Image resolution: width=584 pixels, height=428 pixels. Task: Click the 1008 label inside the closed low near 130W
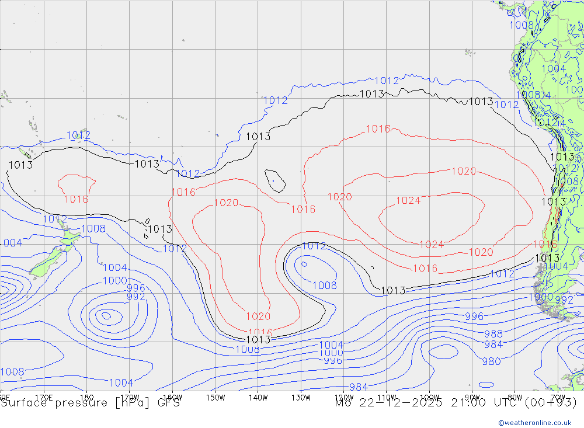(324, 286)
